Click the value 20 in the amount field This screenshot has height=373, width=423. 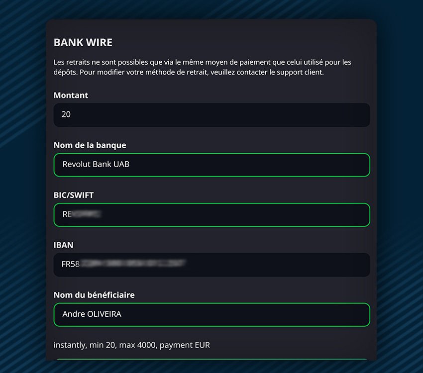(x=66, y=114)
